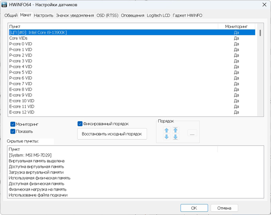This screenshot has height=215, width=271.
Task: Toggle the Мониторинг checkbox
Action: pos(13,124)
